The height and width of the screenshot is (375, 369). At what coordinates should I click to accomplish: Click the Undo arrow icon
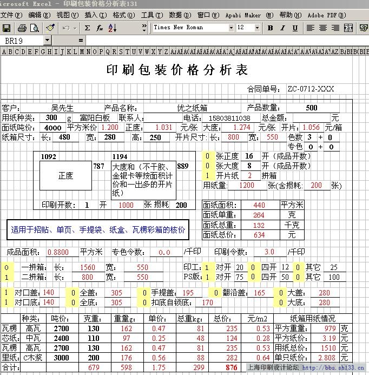coord(65,28)
